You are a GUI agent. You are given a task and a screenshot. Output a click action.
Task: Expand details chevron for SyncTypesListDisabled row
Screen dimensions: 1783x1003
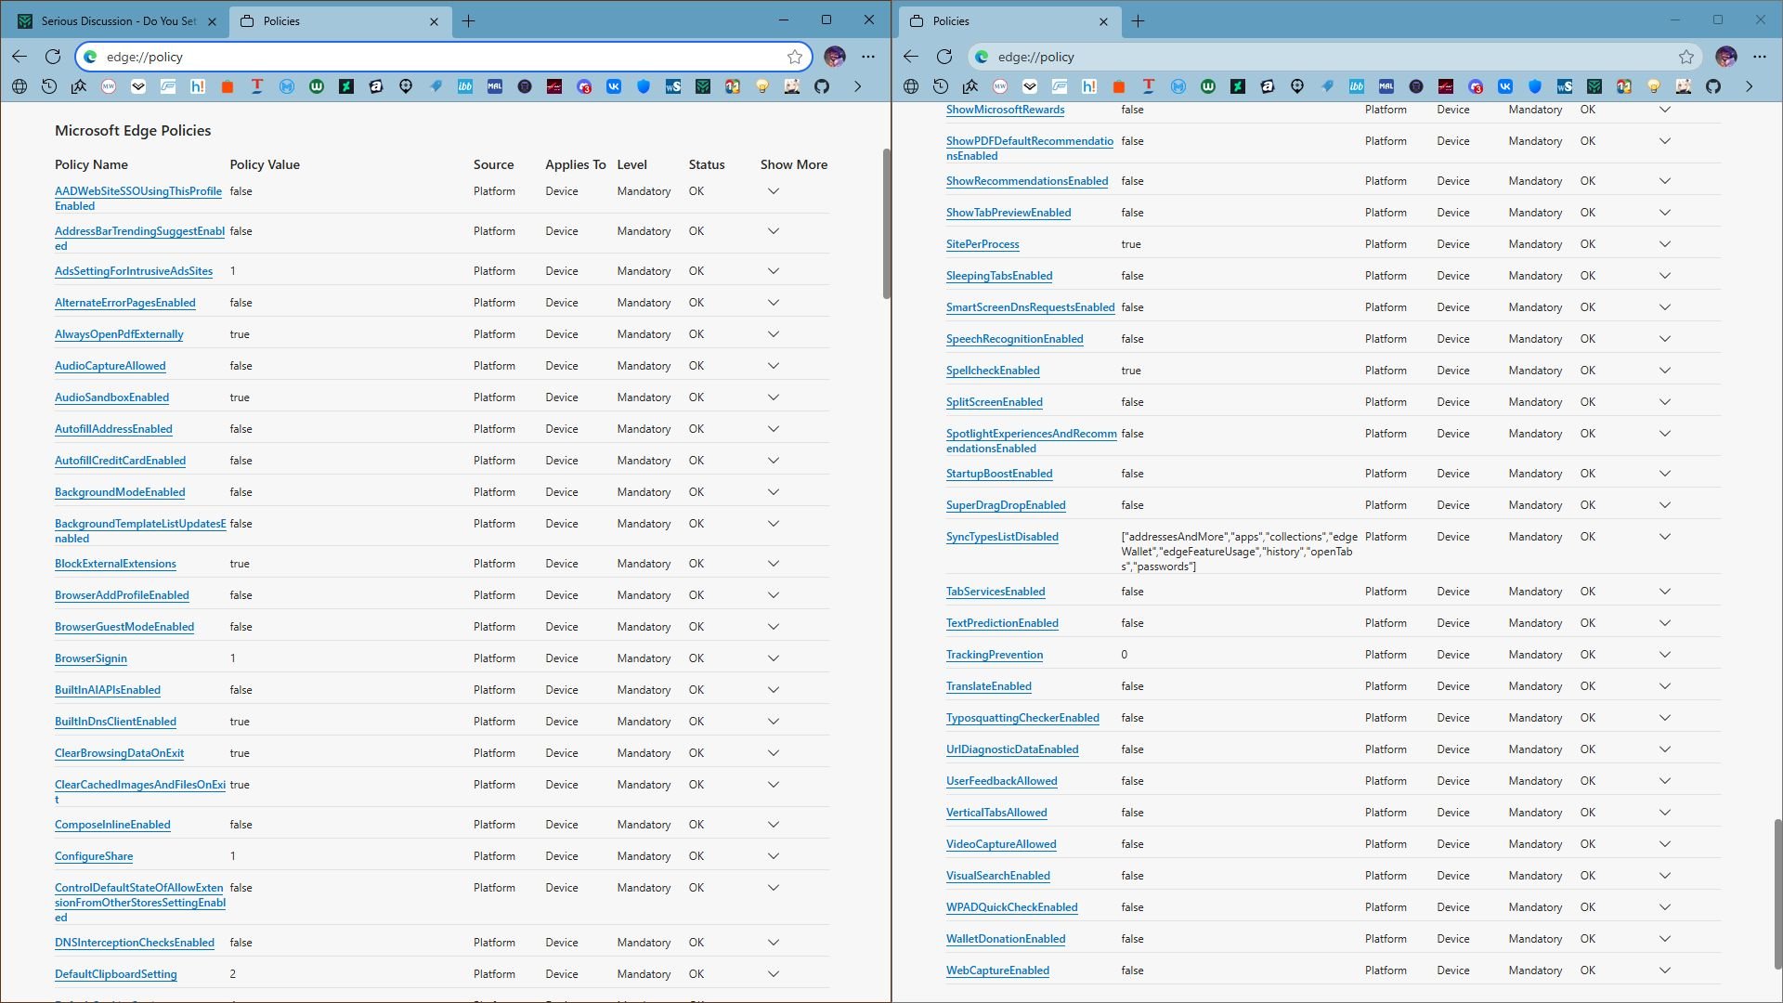[x=1665, y=537]
